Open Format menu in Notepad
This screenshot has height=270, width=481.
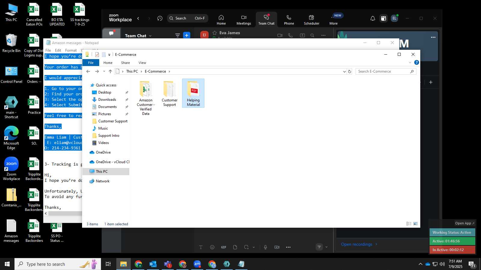[71, 50]
